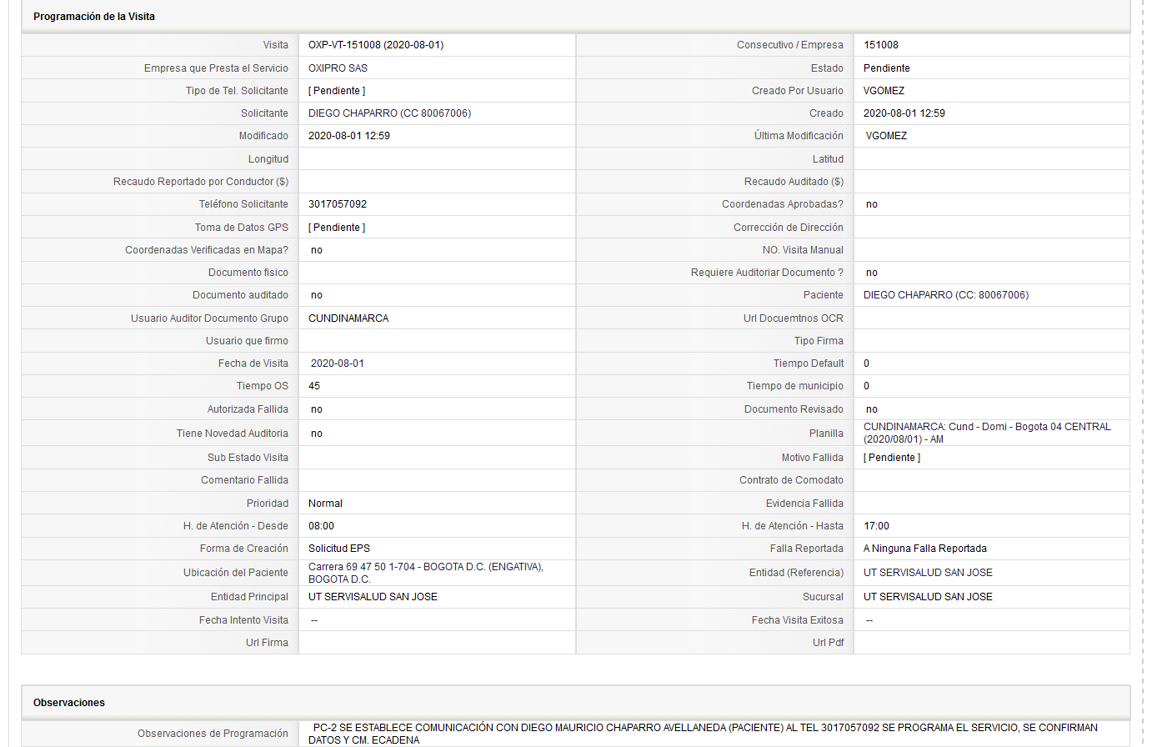
Task: Click the Paciente value DIEGO CHAPARRO (CC: 80067006)
Action: click(x=946, y=295)
